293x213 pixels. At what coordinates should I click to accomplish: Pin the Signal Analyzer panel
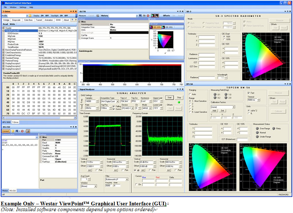point(180,89)
